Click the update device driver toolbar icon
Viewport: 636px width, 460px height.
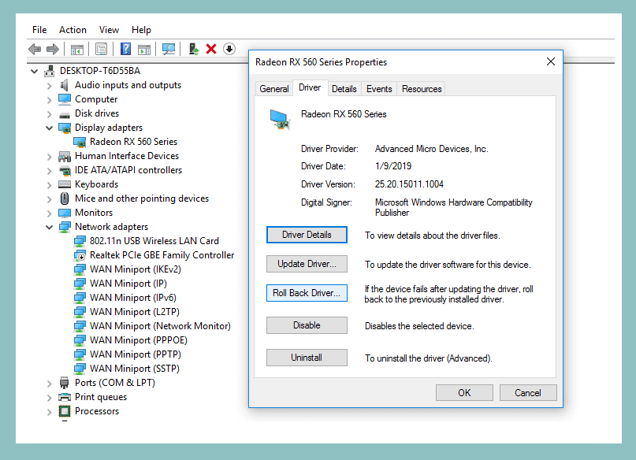(x=193, y=49)
